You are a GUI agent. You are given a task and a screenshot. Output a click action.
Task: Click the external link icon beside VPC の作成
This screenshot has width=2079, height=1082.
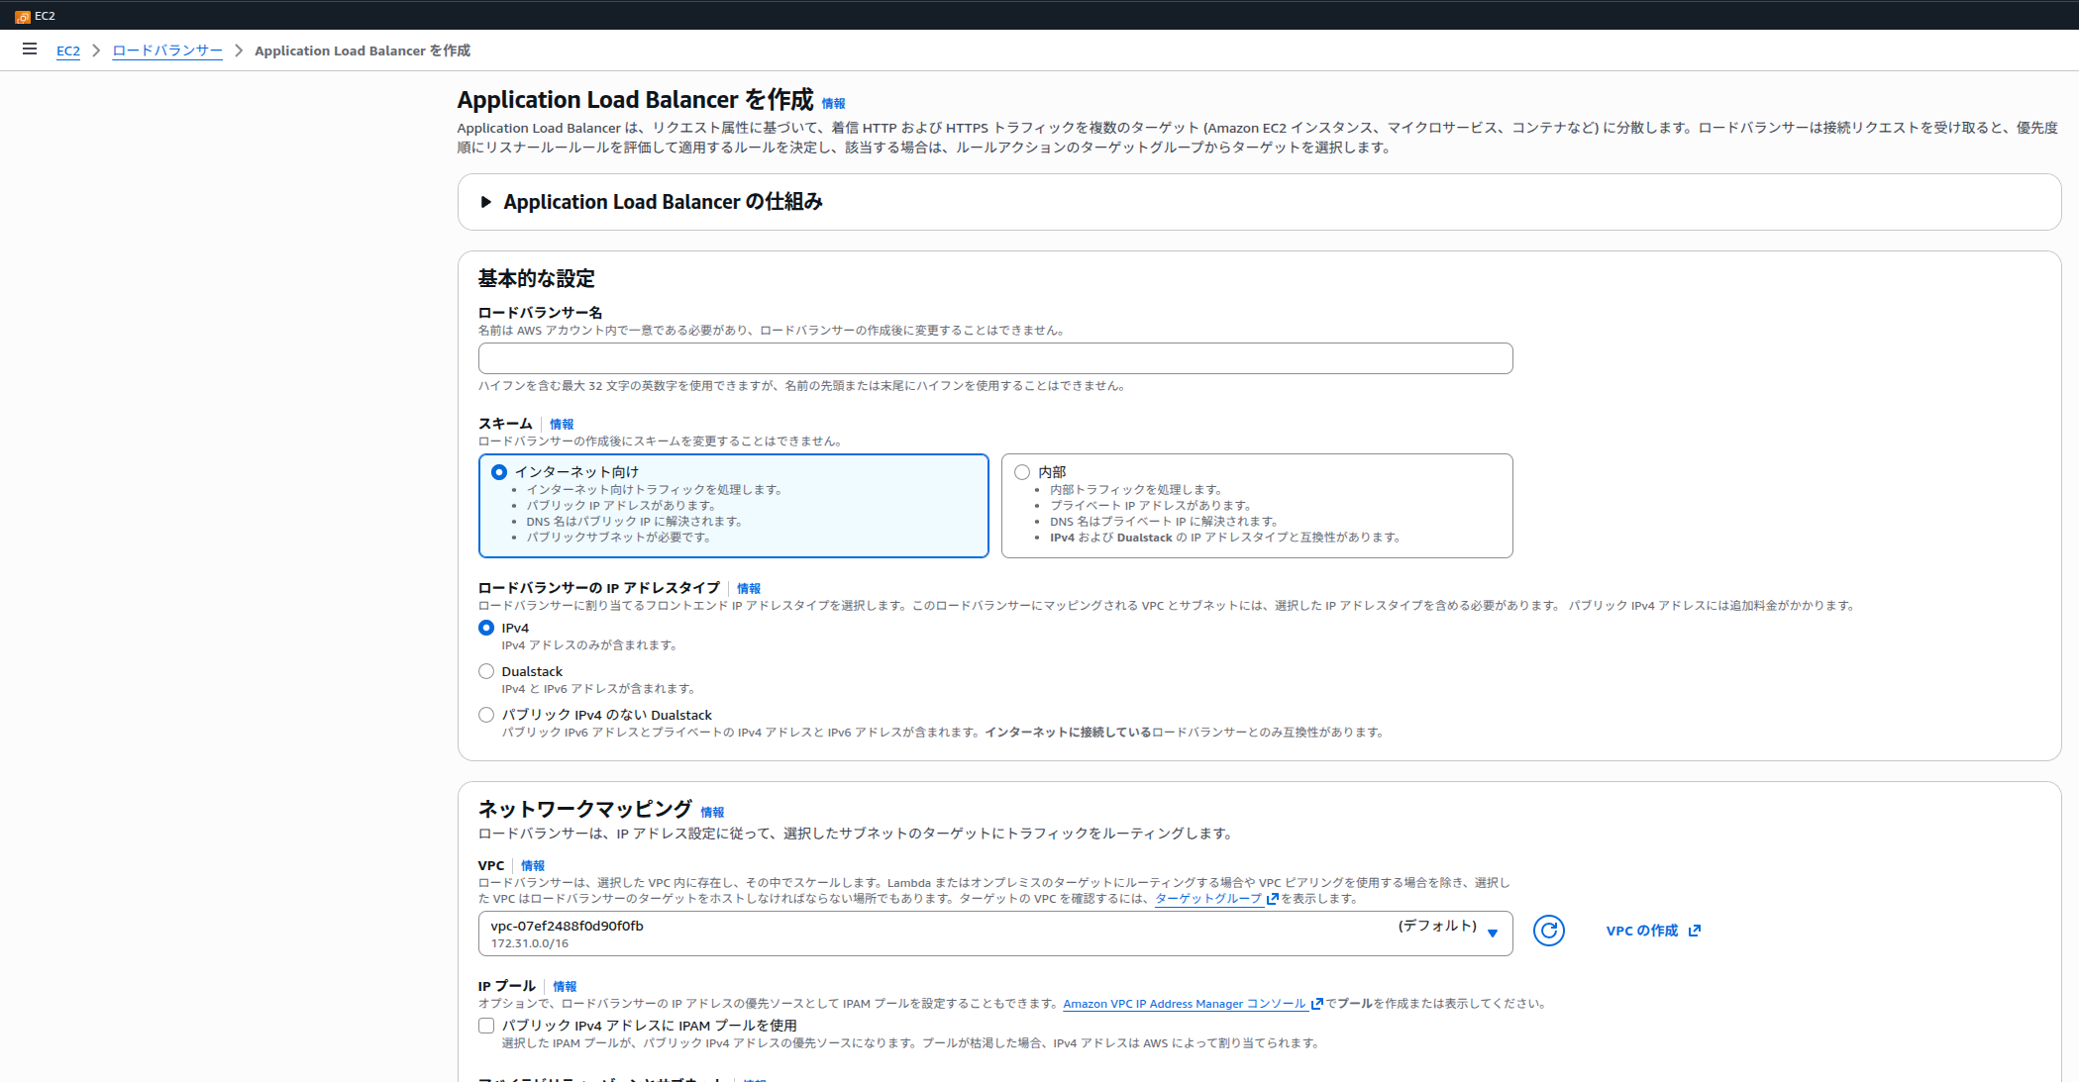point(1695,931)
